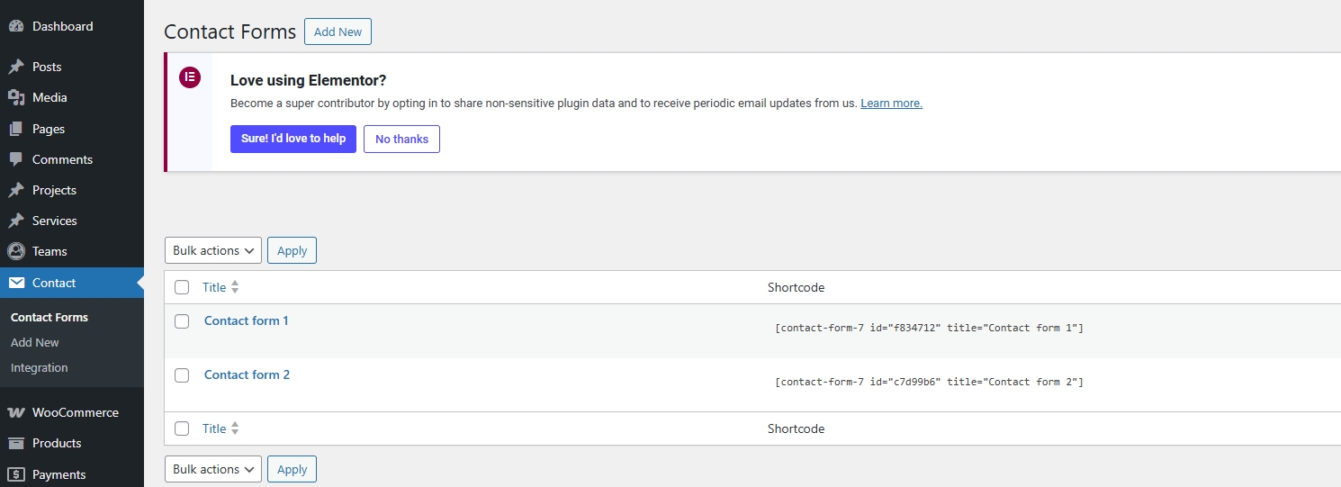
Task: Open the Learn more link
Action: tap(891, 104)
